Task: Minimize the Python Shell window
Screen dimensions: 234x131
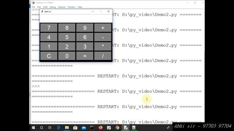Action: tap(187, 3)
